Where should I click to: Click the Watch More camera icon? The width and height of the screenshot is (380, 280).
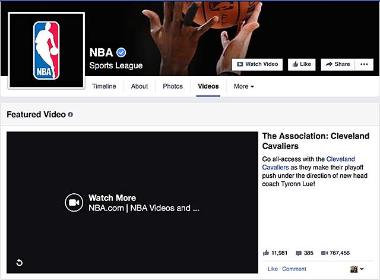[x=74, y=203]
